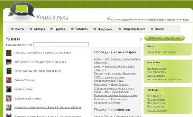Open the Поиск menu item

[157, 29]
